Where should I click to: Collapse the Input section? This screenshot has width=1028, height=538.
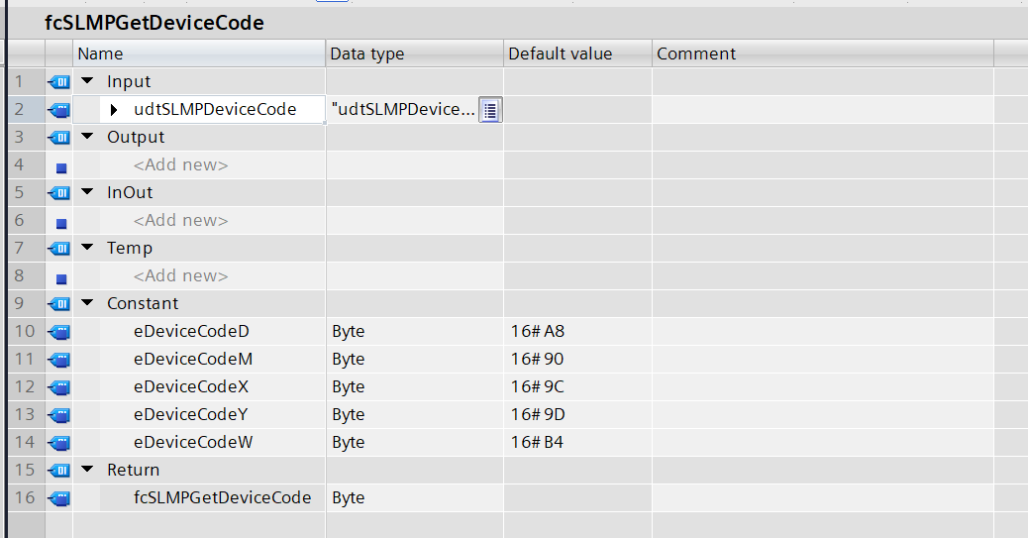87,82
